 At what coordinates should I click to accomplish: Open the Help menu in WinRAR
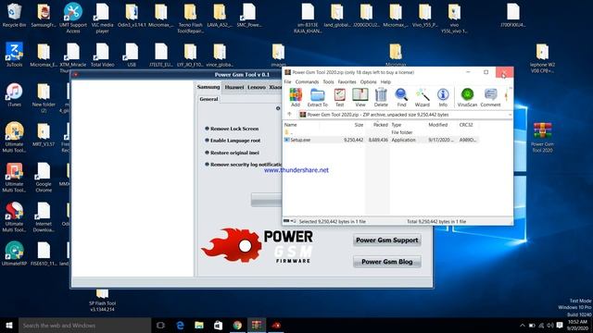coord(385,82)
